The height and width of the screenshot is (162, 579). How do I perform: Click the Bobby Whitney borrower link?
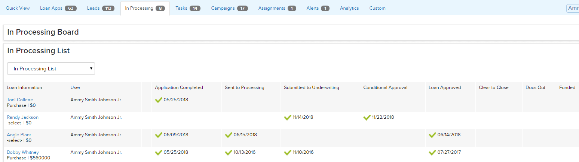tap(22, 152)
